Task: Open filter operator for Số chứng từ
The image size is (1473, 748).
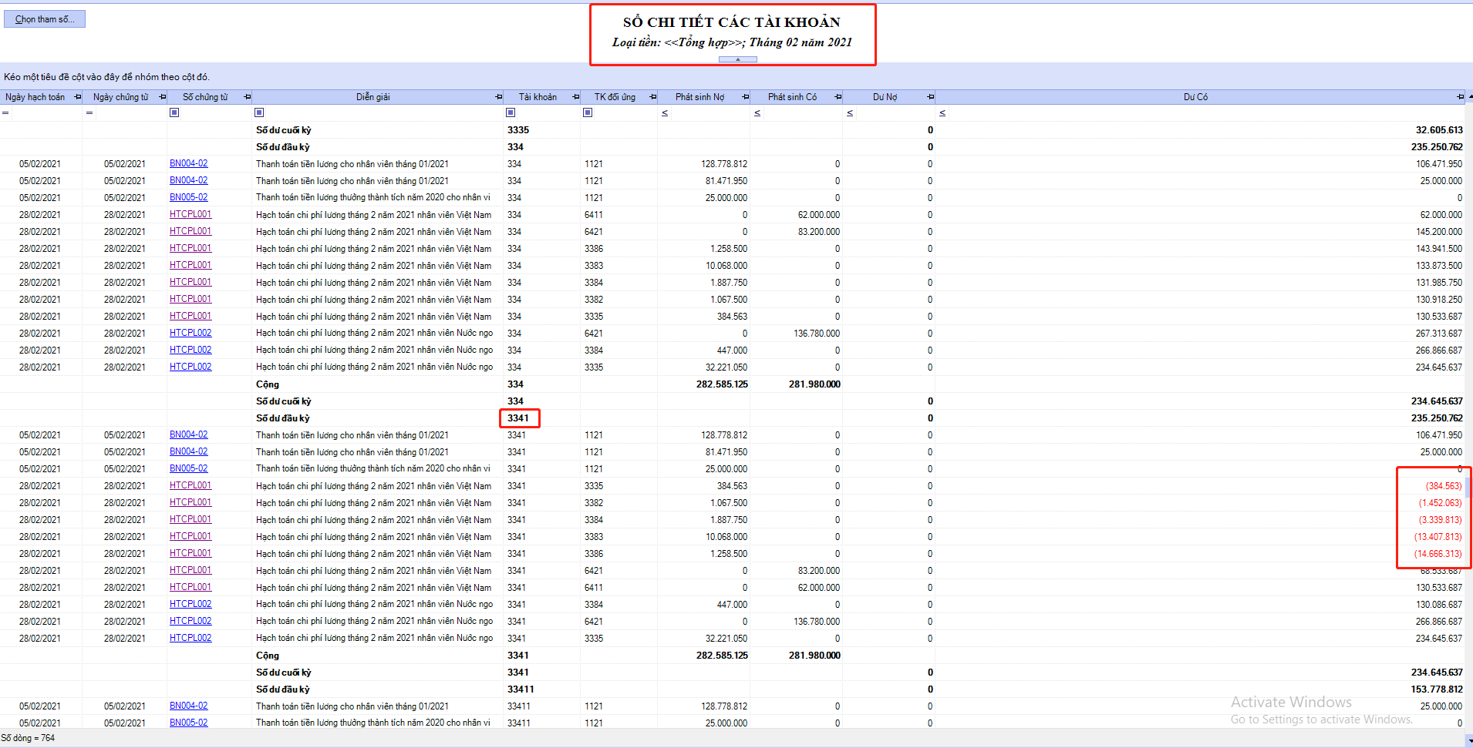Action: (x=174, y=112)
